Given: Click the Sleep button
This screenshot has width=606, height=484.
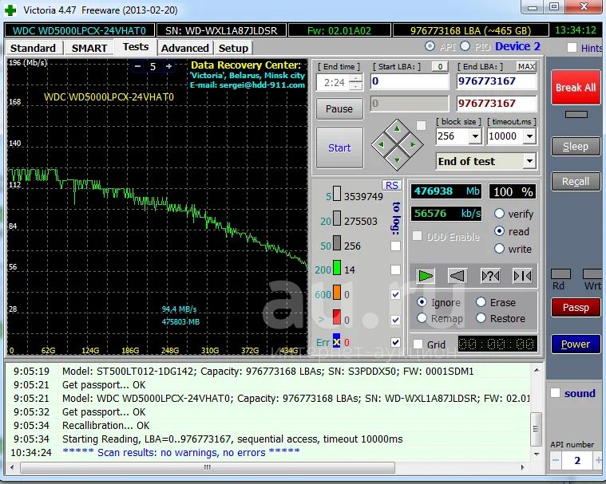Looking at the screenshot, I should 576,146.
